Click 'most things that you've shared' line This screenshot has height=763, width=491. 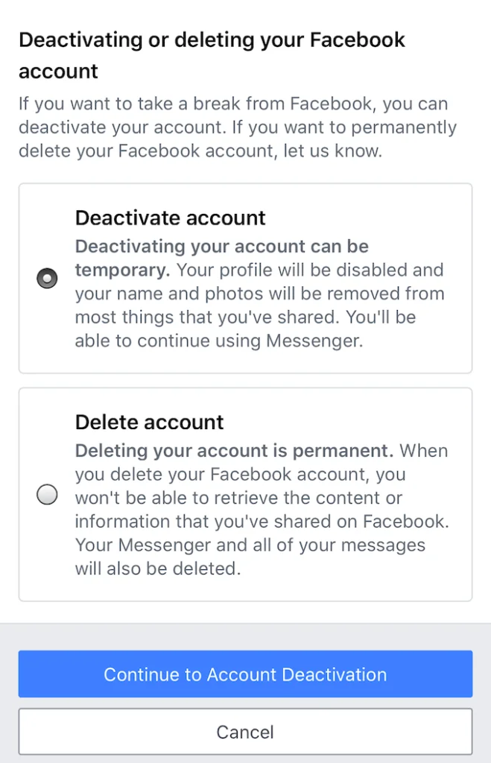[x=245, y=317]
